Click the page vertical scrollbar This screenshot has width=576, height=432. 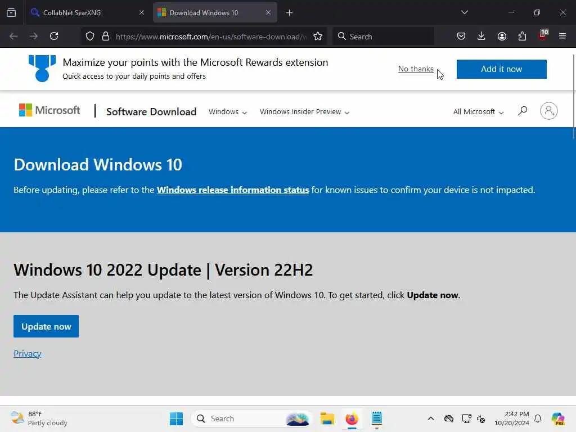point(573,97)
